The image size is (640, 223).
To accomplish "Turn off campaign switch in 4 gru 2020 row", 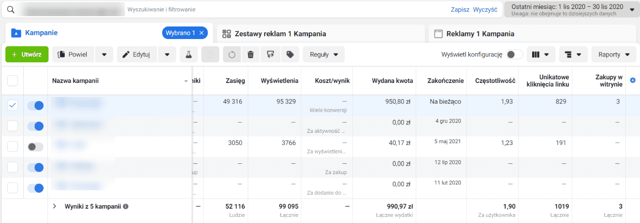I will coord(36,126).
